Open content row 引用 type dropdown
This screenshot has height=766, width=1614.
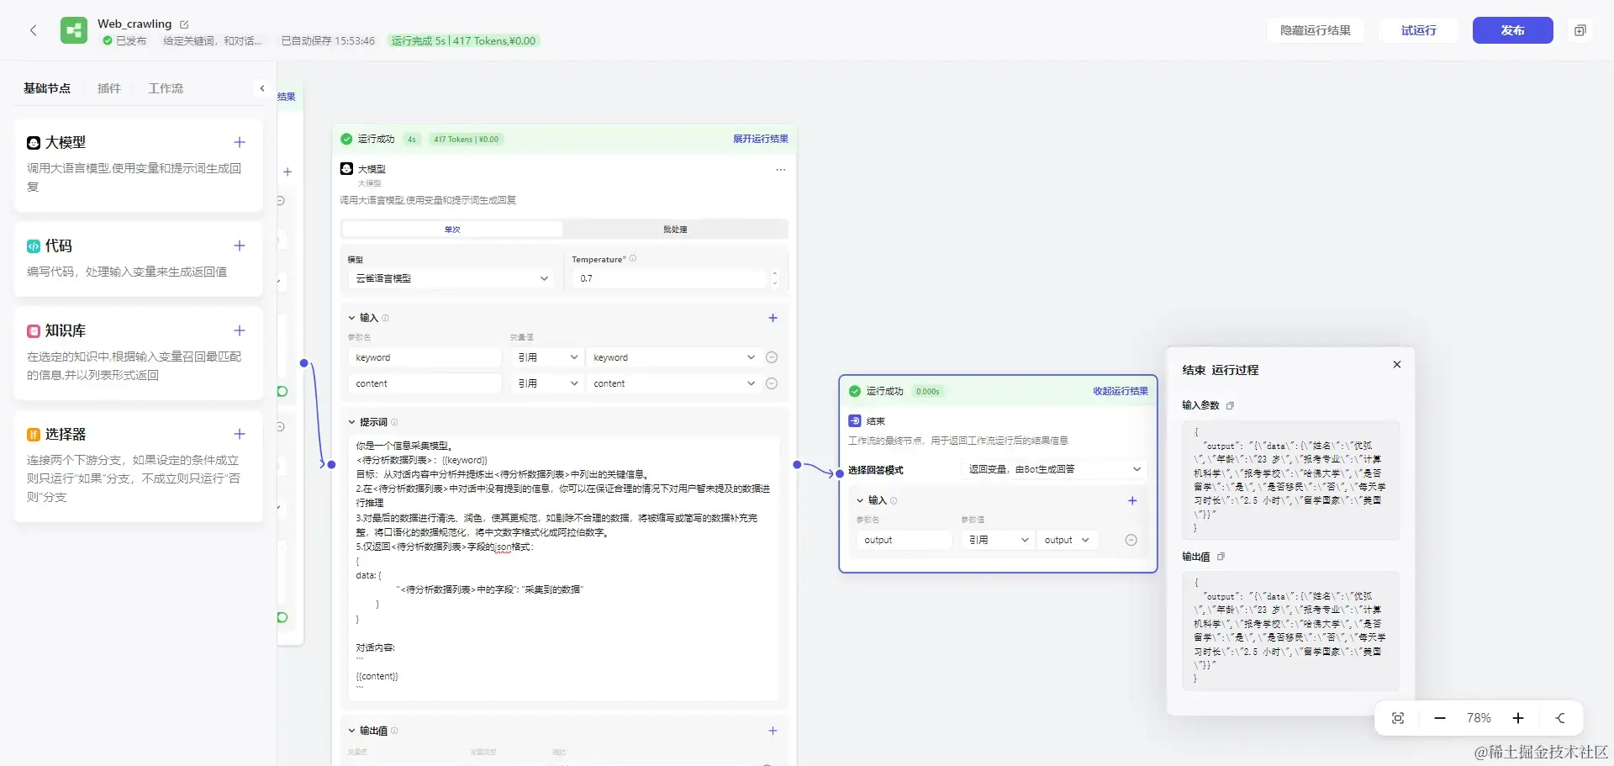tap(548, 383)
